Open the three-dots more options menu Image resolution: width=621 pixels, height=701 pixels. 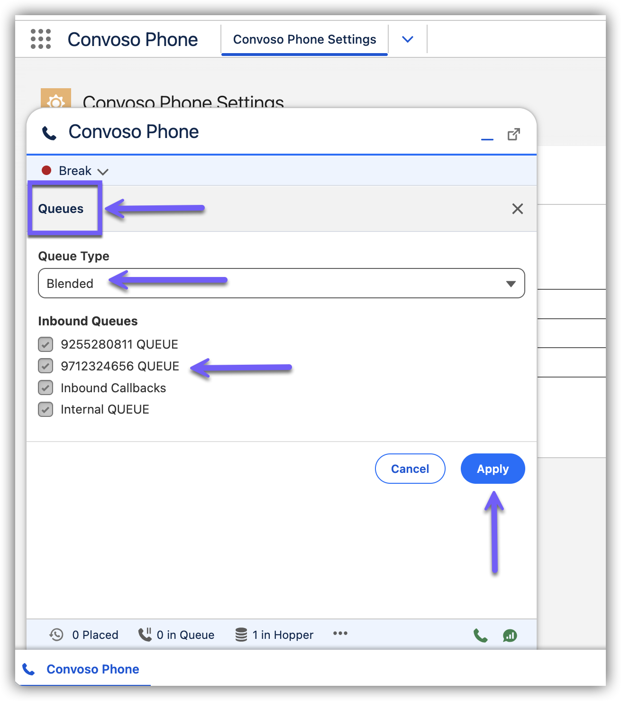[x=340, y=634]
